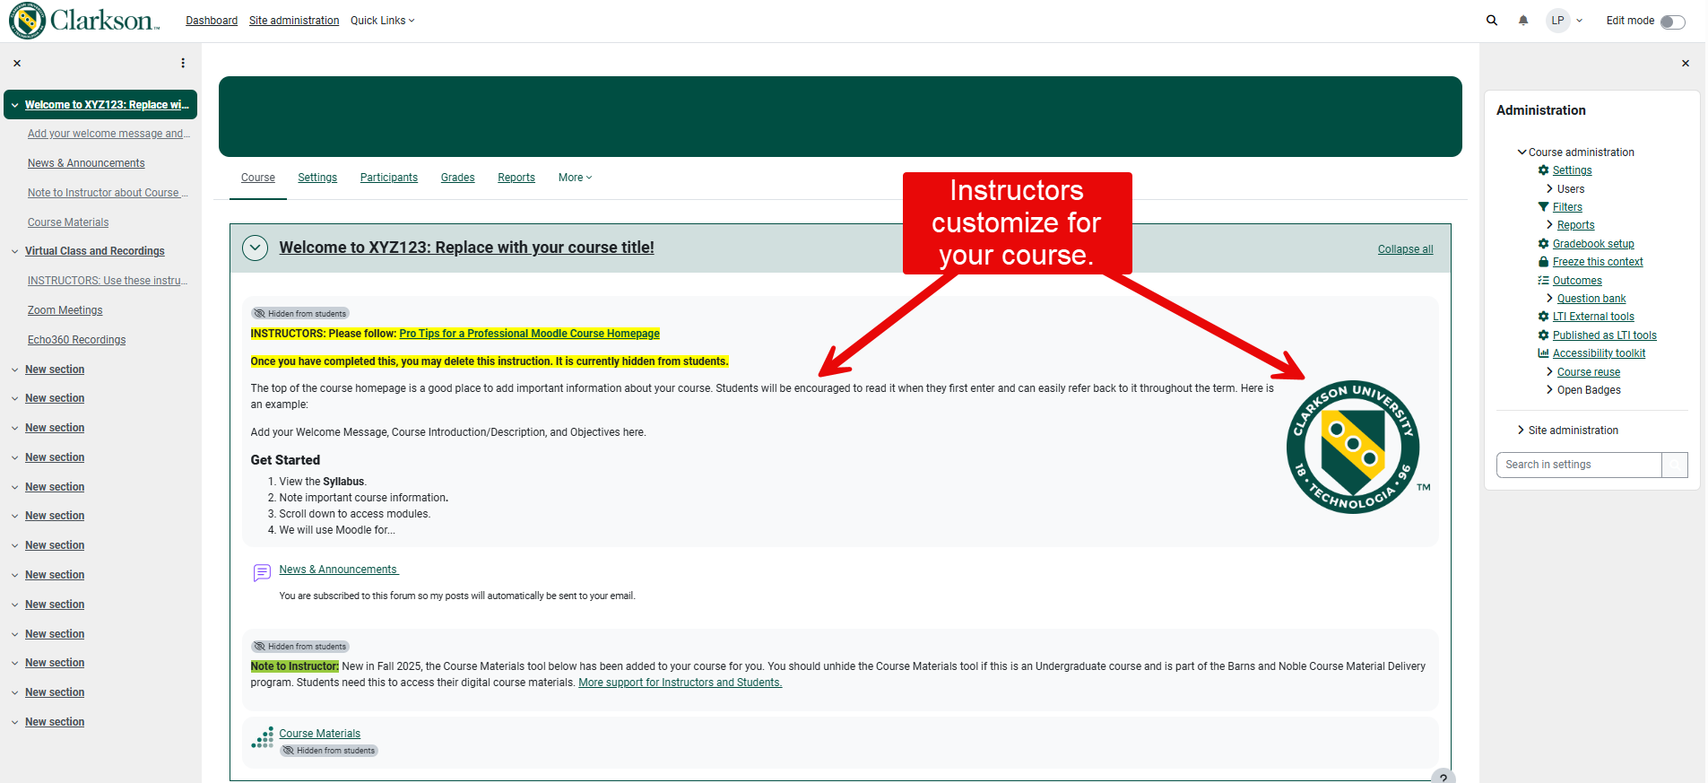1708x783 pixels.
Task: Switch to the Course tab
Action: point(258,178)
